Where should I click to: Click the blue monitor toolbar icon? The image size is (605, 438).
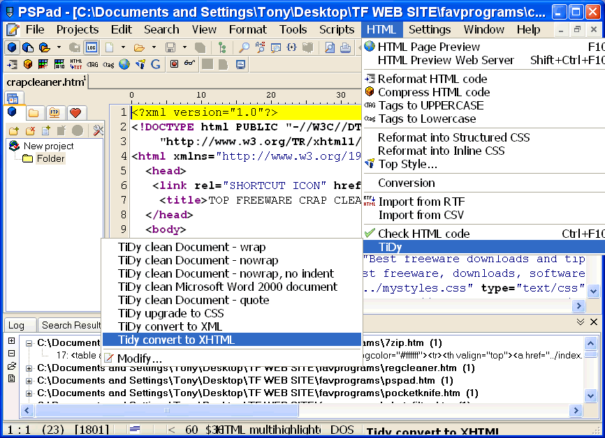tap(240, 64)
